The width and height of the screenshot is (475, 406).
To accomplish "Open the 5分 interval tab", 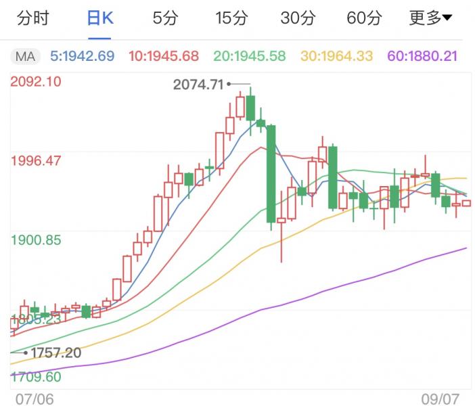I will 165,18.
